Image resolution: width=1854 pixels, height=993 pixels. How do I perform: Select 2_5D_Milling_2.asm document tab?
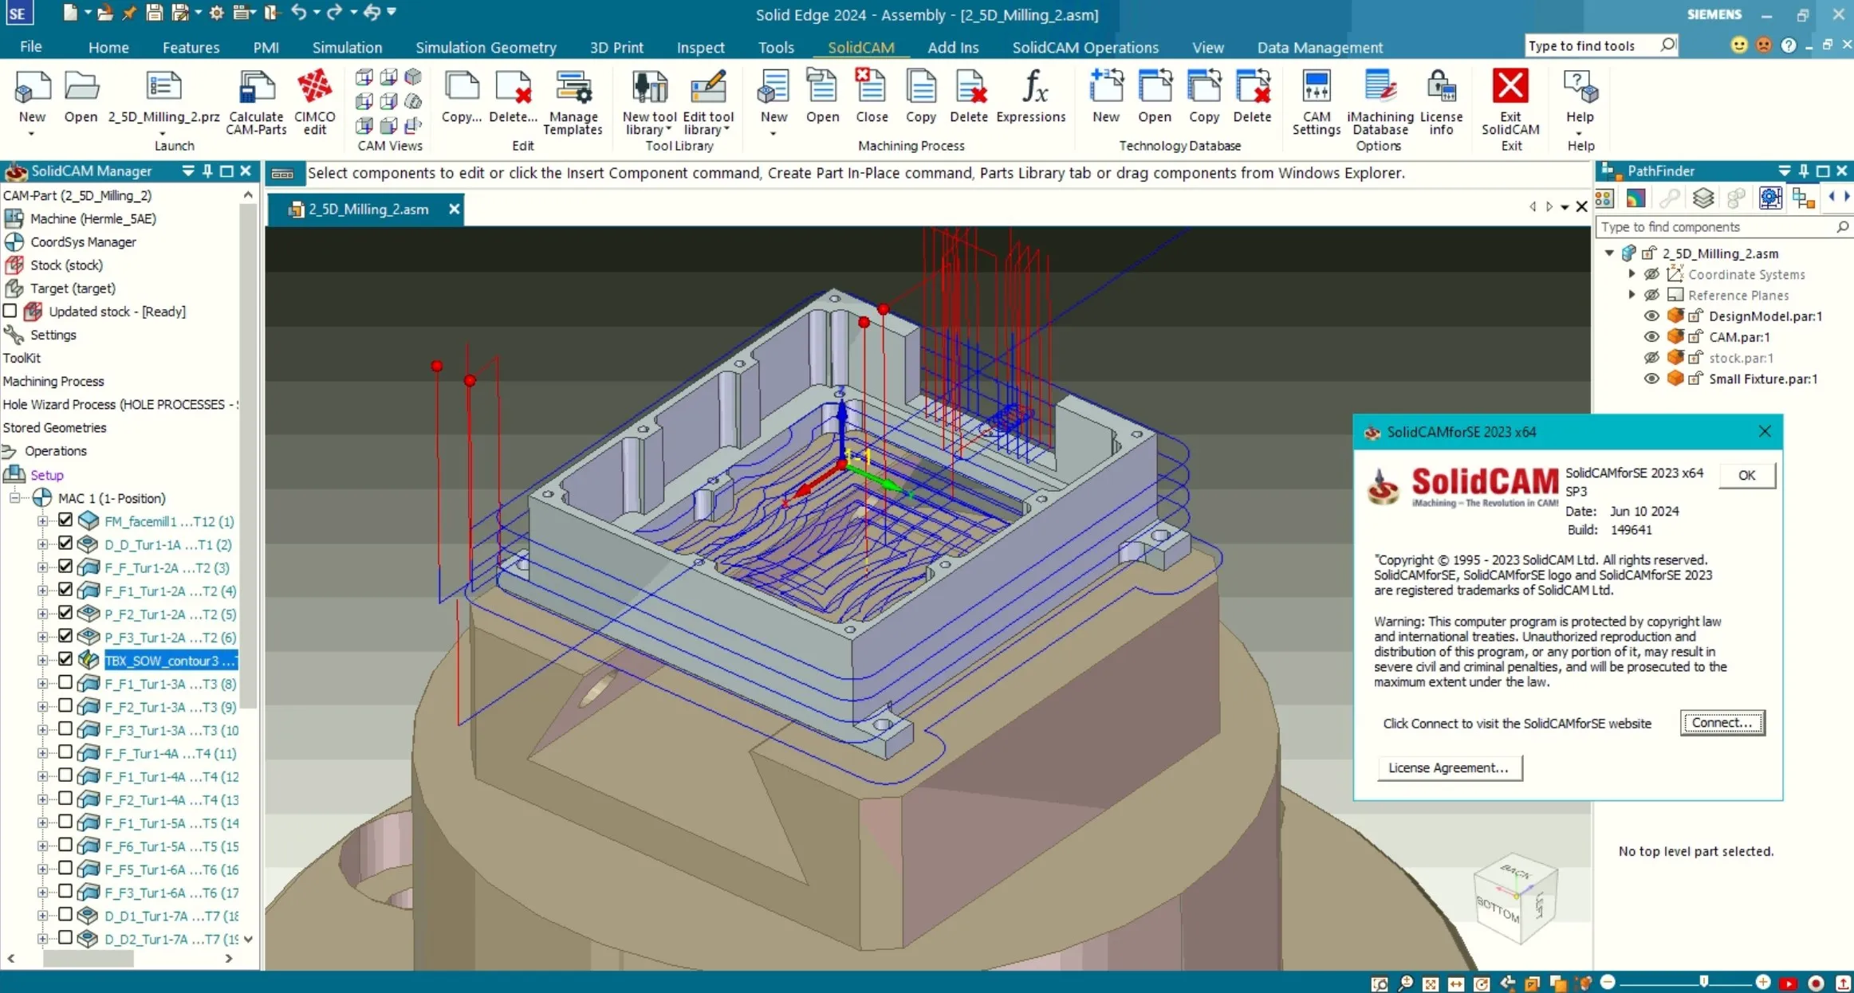coord(368,209)
